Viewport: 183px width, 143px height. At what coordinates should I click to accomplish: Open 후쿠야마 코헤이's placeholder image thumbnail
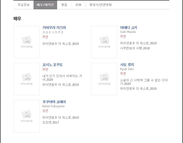(26, 116)
